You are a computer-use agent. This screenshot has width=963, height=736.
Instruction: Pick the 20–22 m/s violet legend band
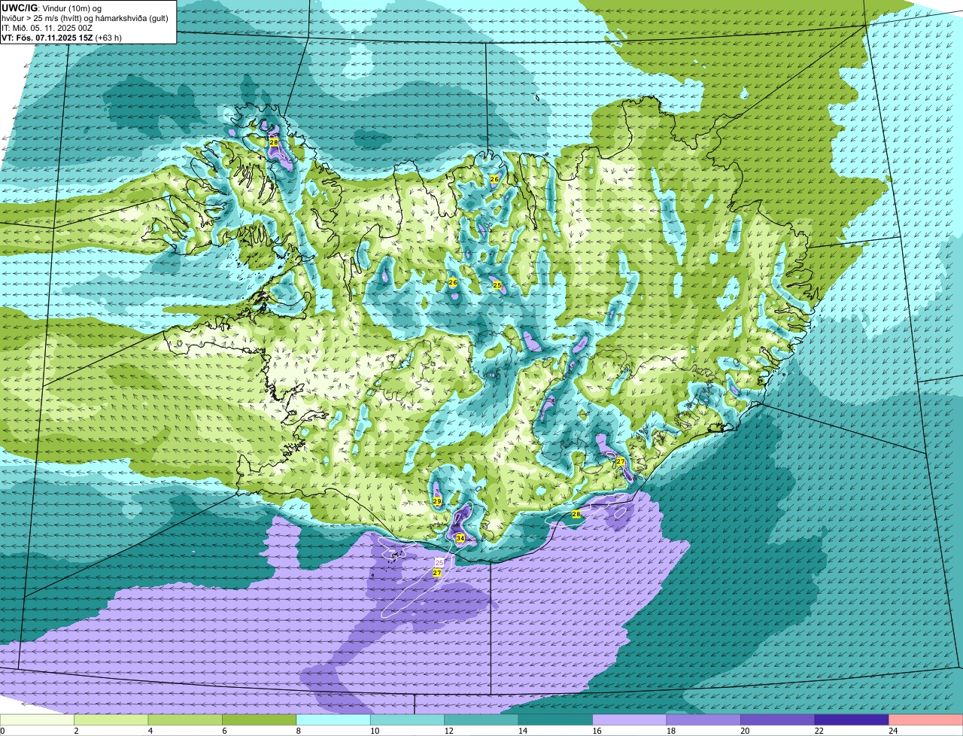click(x=778, y=720)
